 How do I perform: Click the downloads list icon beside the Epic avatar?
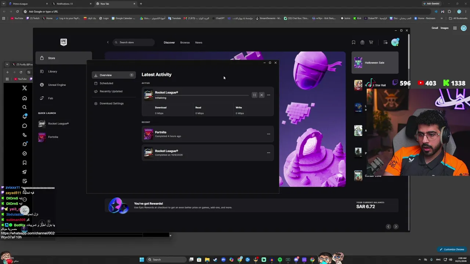pos(385,43)
